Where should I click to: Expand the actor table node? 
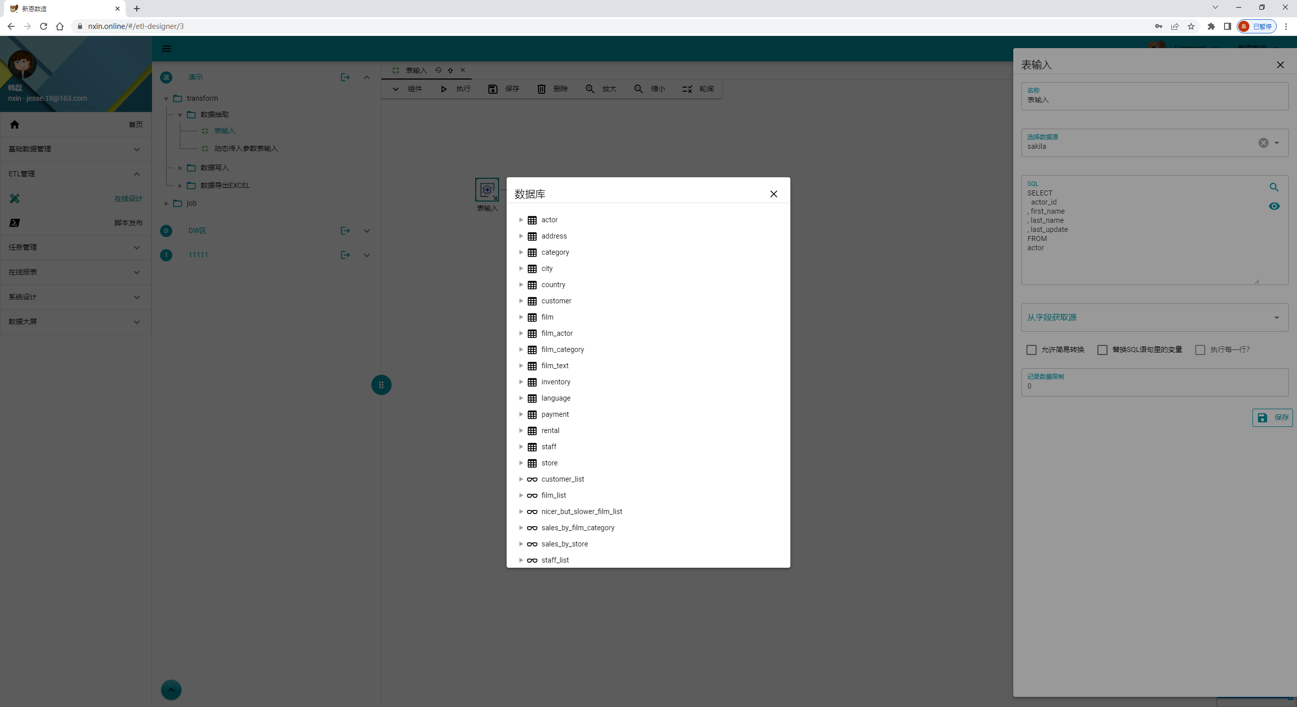click(521, 220)
